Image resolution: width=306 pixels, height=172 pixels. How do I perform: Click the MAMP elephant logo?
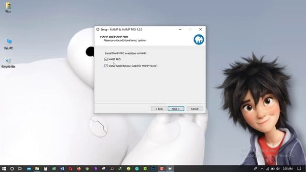point(199,39)
